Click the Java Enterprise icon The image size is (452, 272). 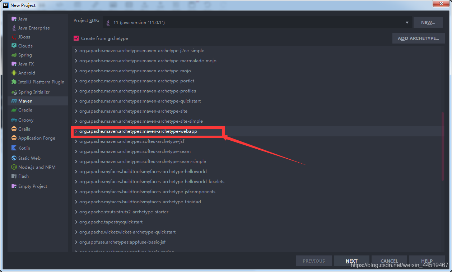pyautogui.click(x=14, y=28)
